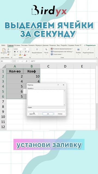
Task: Click Отмена in the Переход dialog
Action: coord(60,114)
